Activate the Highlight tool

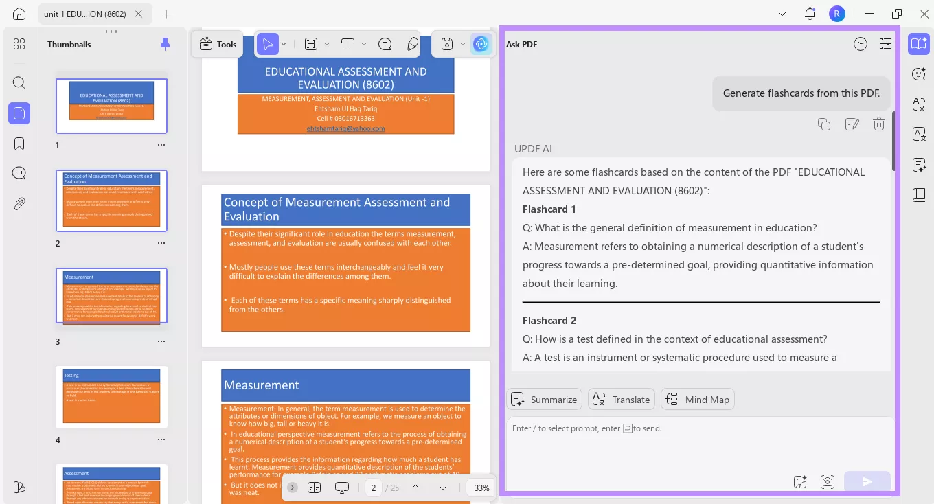click(x=310, y=43)
